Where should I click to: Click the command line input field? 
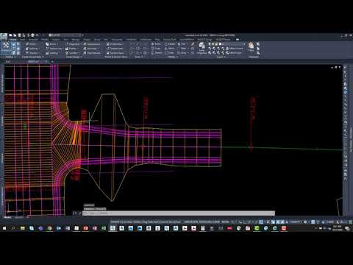pyautogui.click(x=179, y=213)
